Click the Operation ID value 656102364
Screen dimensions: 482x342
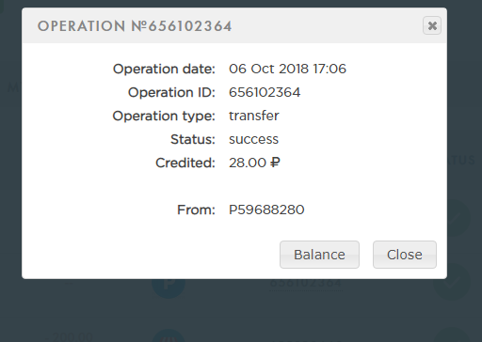tap(265, 92)
